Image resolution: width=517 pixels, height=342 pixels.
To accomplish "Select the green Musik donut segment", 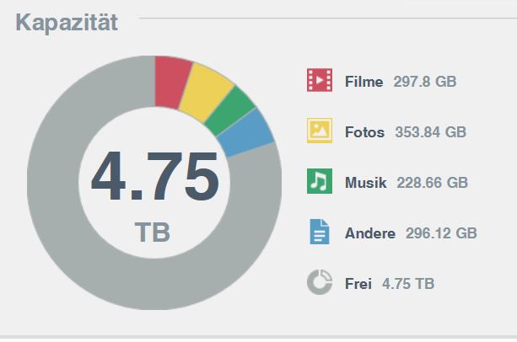I will 229,111.
